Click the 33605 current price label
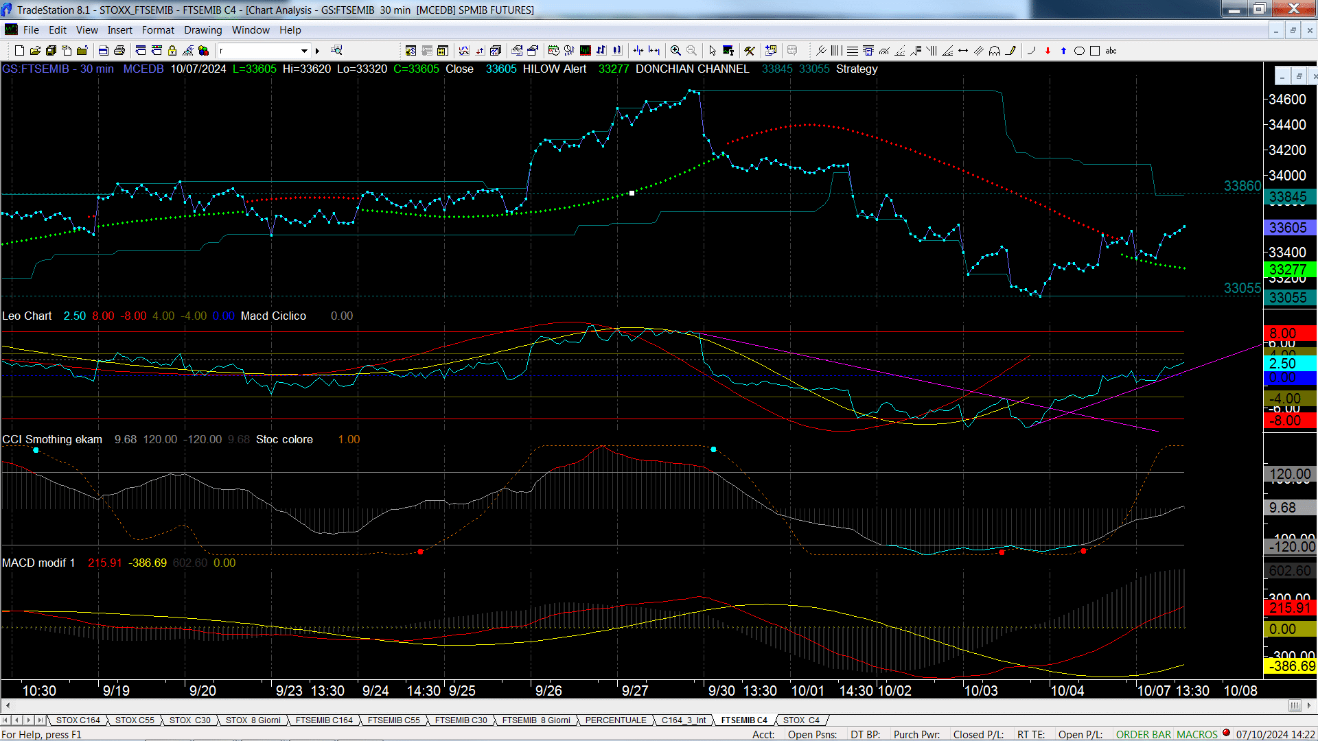 (x=1289, y=228)
